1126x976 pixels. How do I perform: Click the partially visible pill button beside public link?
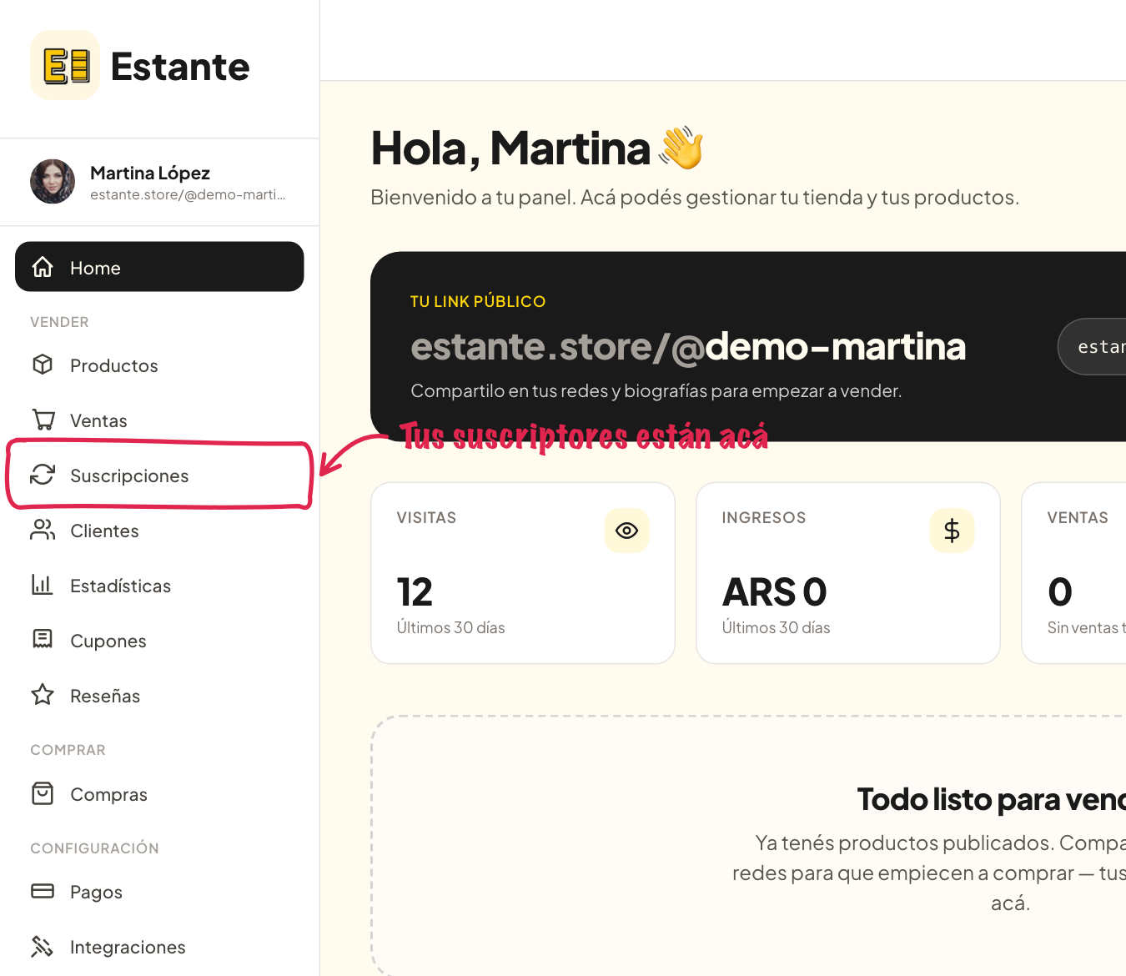pos(1092,346)
